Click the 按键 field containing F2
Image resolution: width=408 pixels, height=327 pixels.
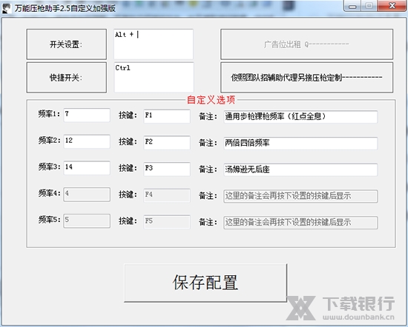click(167, 143)
